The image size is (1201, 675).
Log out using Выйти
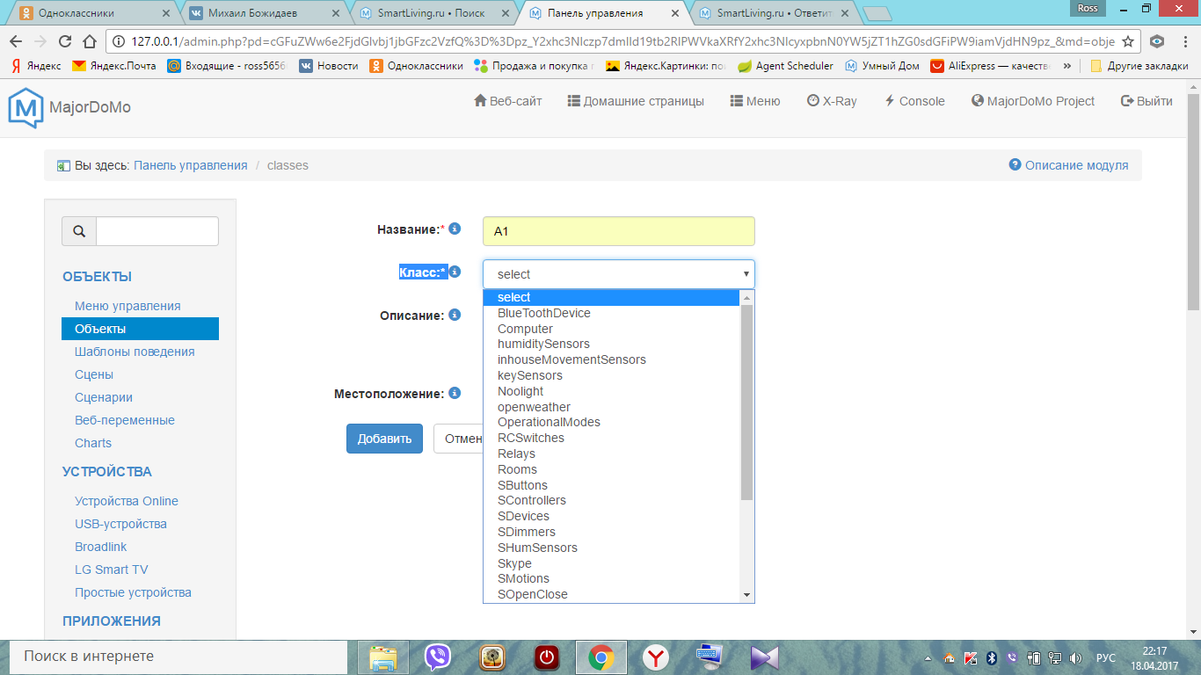click(x=1146, y=101)
